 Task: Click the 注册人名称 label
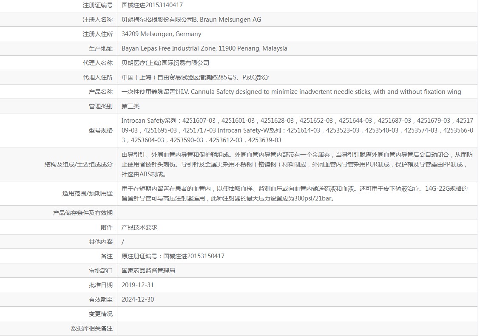coord(98,20)
